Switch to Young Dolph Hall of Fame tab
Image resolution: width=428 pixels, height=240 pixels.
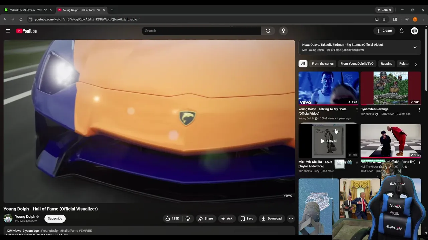(79, 10)
